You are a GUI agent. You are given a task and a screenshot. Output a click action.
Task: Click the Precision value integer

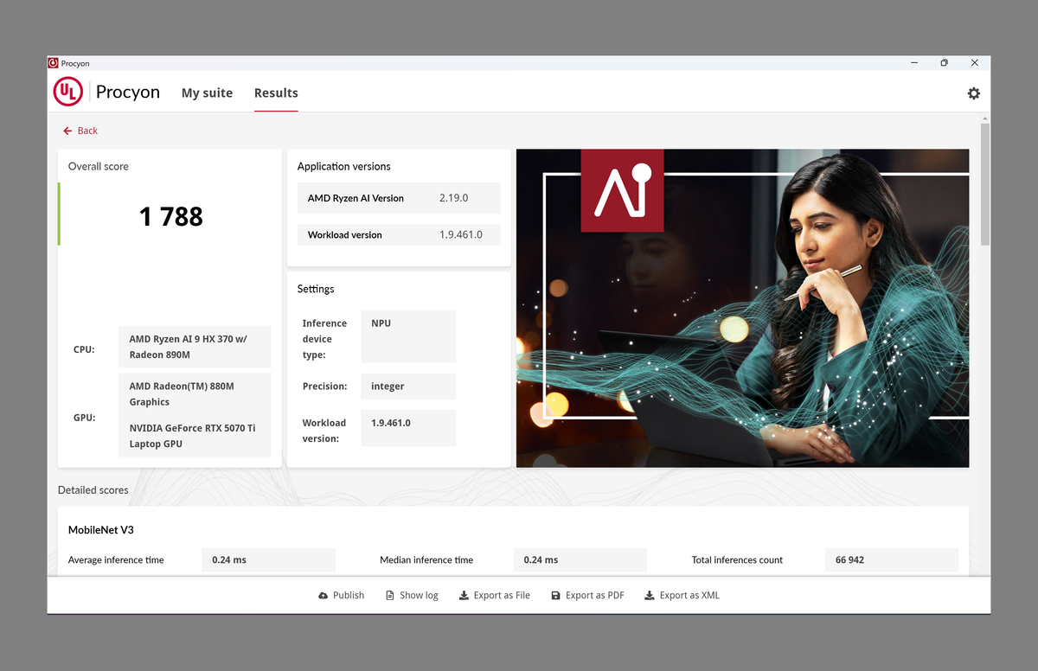[407, 387]
